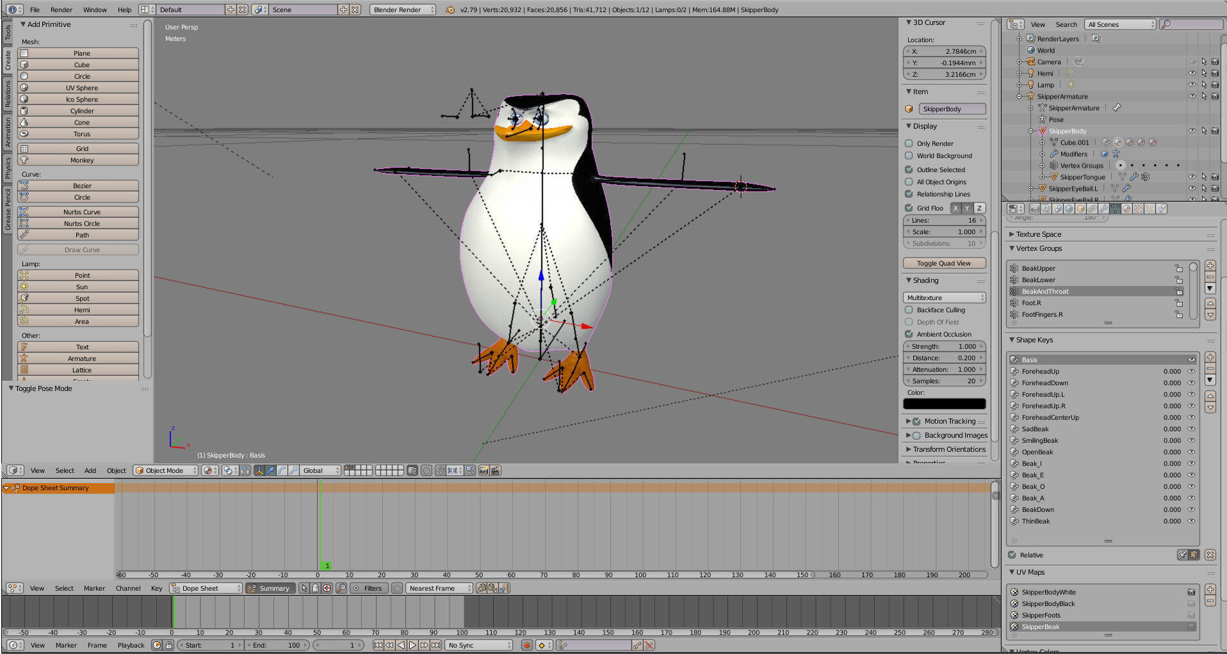Open the Object menu in 3D view header
The height and width of the screenshot is (654, 1227).
point(116,470)
